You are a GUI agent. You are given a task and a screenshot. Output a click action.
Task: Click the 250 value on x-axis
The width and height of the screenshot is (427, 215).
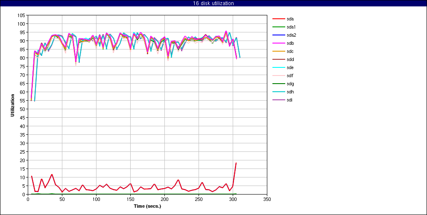click(x=199, y=199)
